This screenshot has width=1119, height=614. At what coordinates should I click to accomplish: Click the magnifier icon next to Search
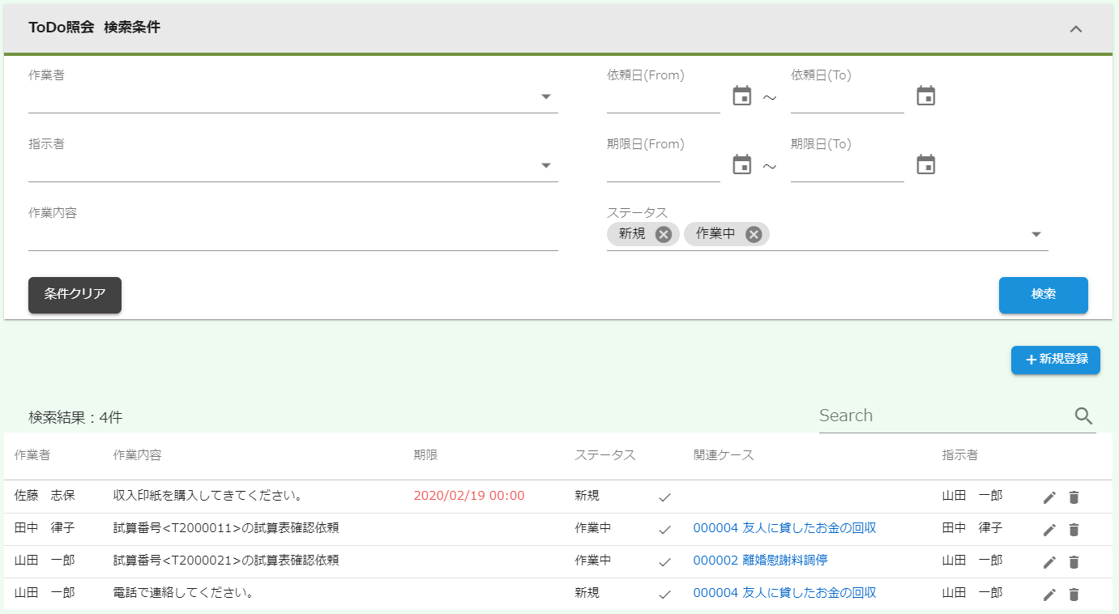click(1083, 416)
